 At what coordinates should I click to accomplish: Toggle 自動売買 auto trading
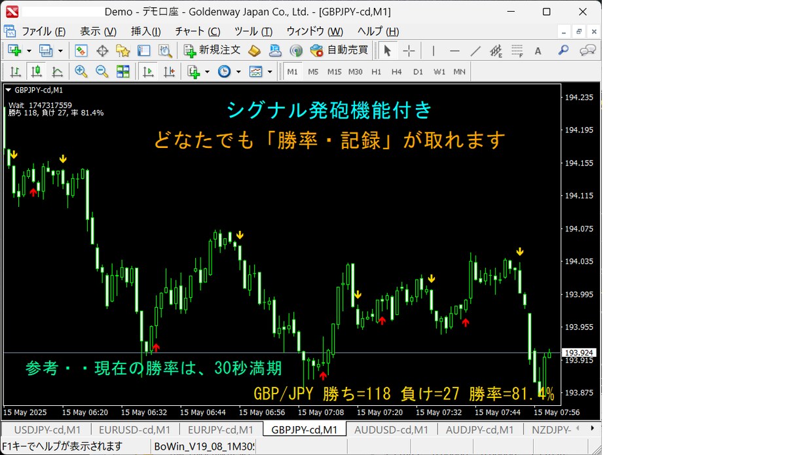click(x=339, y=50)
